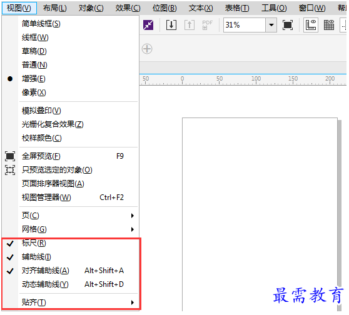Click the full screen preview toolbar icon
This screenshot has width=349, height=315.
[x=288, y=25]
